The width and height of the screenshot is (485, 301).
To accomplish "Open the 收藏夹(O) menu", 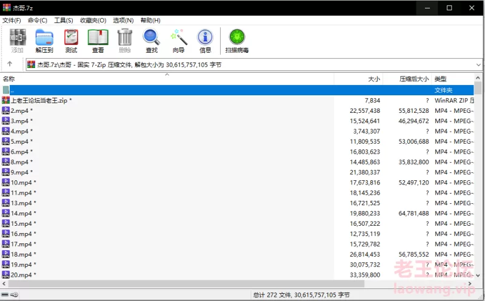I will (93, 21).
